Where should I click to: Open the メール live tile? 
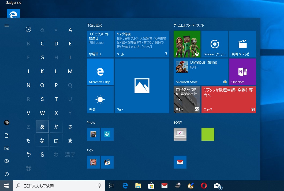142,44
